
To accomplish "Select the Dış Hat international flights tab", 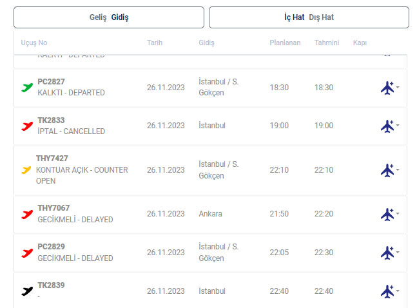I will (322, 17).
